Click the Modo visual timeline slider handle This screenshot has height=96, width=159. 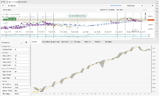[x=97, y=10]
